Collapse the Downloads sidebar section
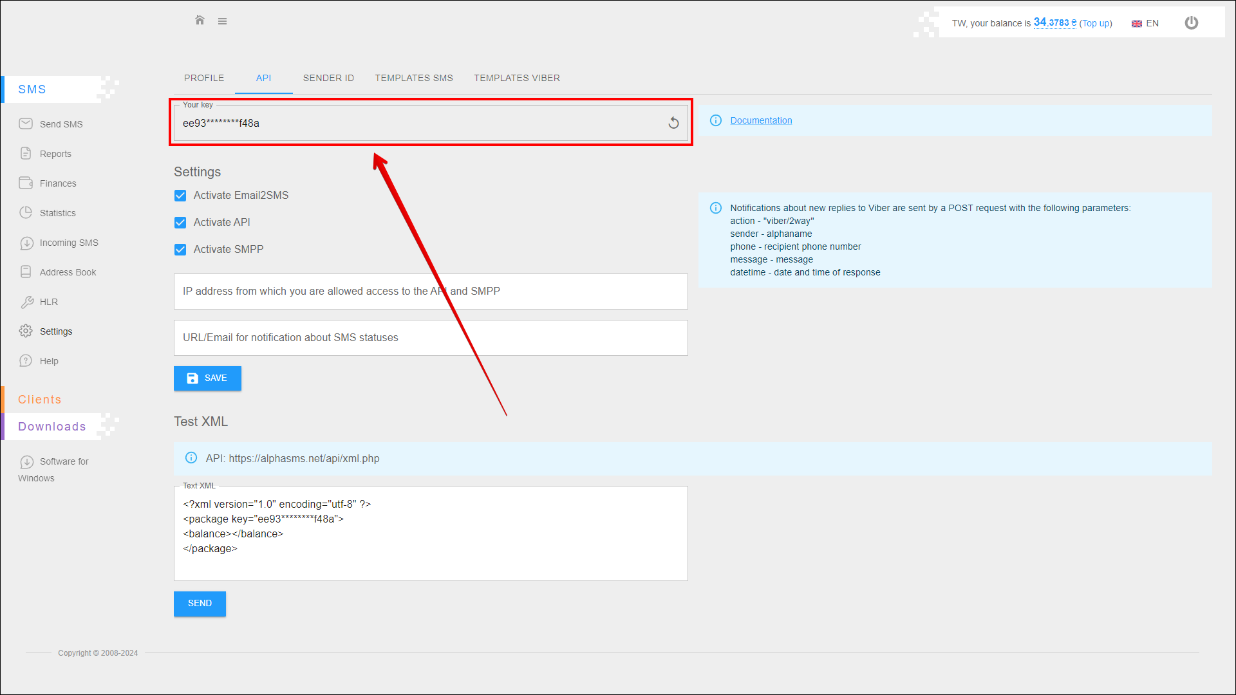The height and width of the screenshot is (695, 1236). (51, 427)
